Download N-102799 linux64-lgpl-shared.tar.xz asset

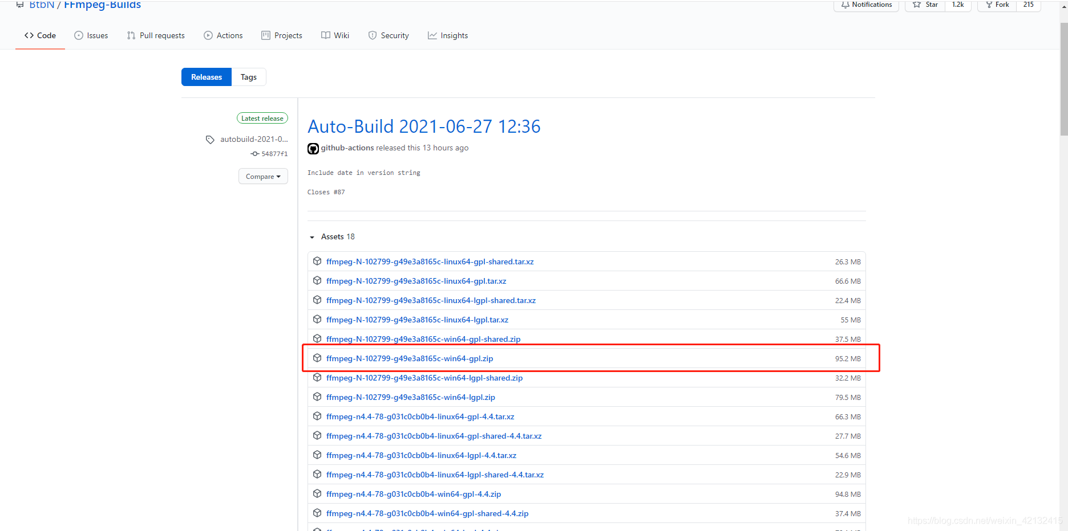tap(431, 300)
